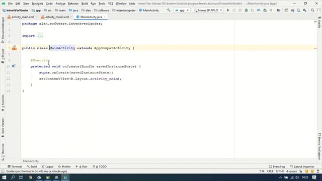Toggle the read-only lock icon in status bar

(x=301, y=171)
